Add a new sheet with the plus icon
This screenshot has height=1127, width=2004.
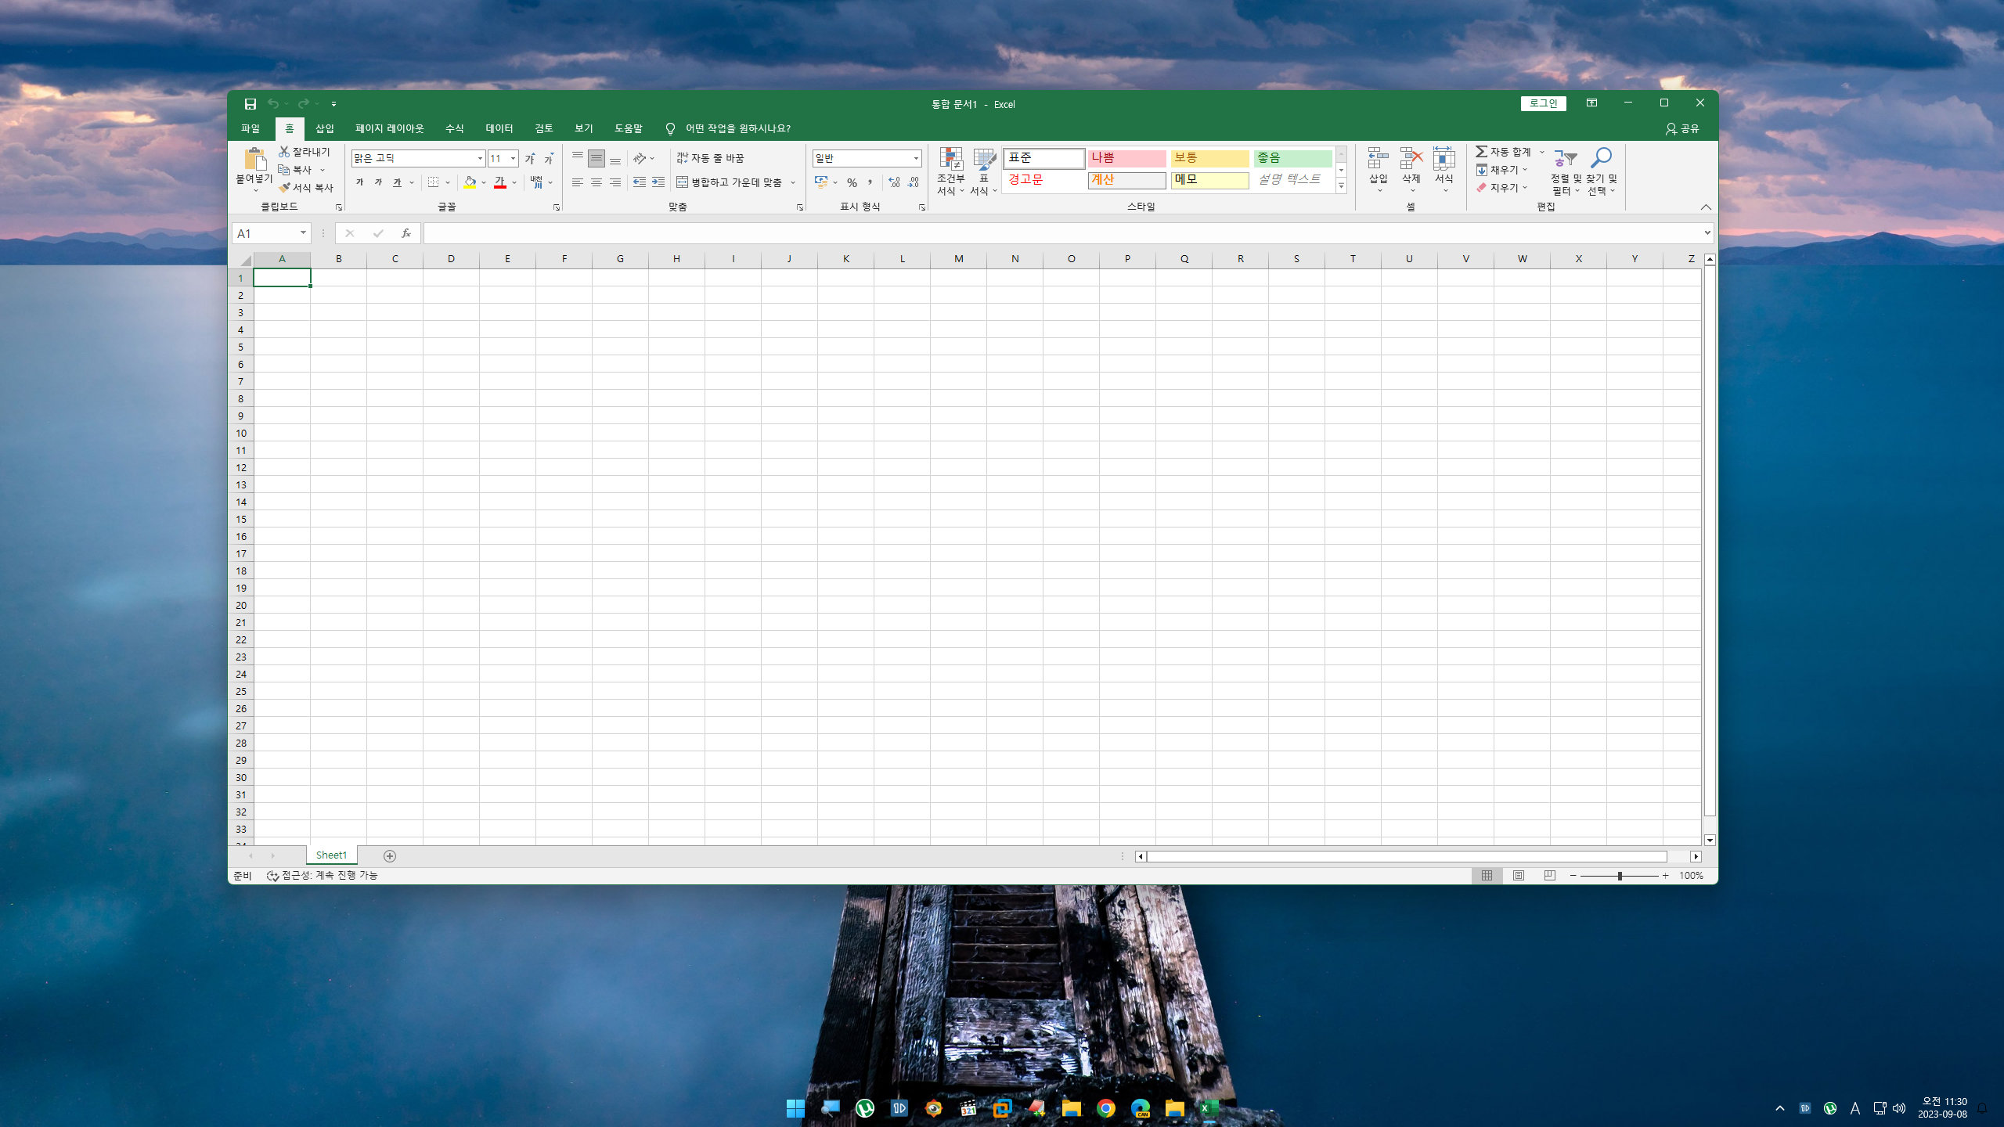[390, 856]
